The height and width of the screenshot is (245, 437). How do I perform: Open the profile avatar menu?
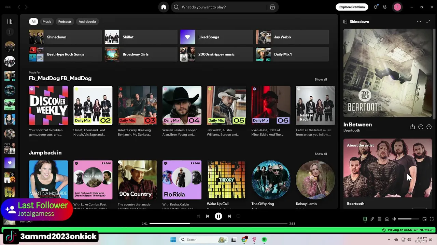[397, 7]
